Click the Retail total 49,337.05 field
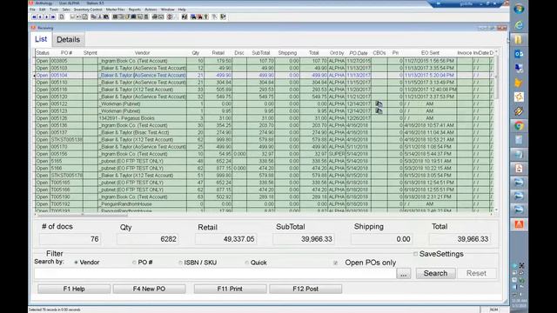The image size is (557, 313). [226, 239]
